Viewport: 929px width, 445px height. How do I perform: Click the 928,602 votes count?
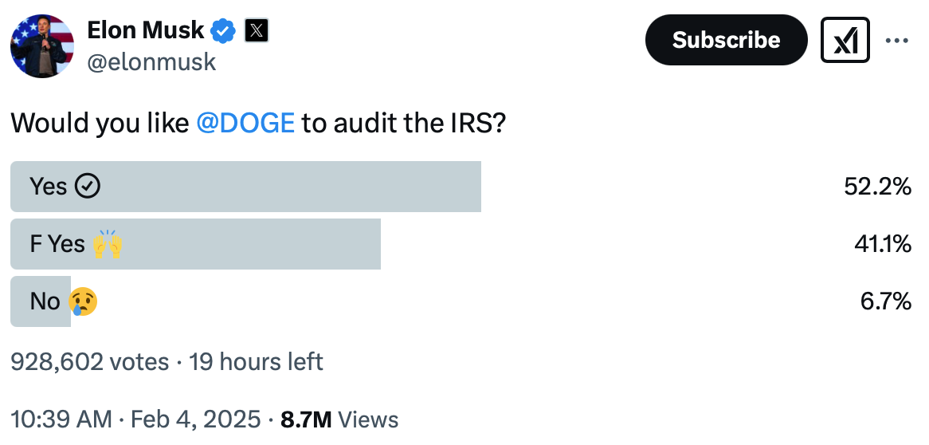pos(89,362)
